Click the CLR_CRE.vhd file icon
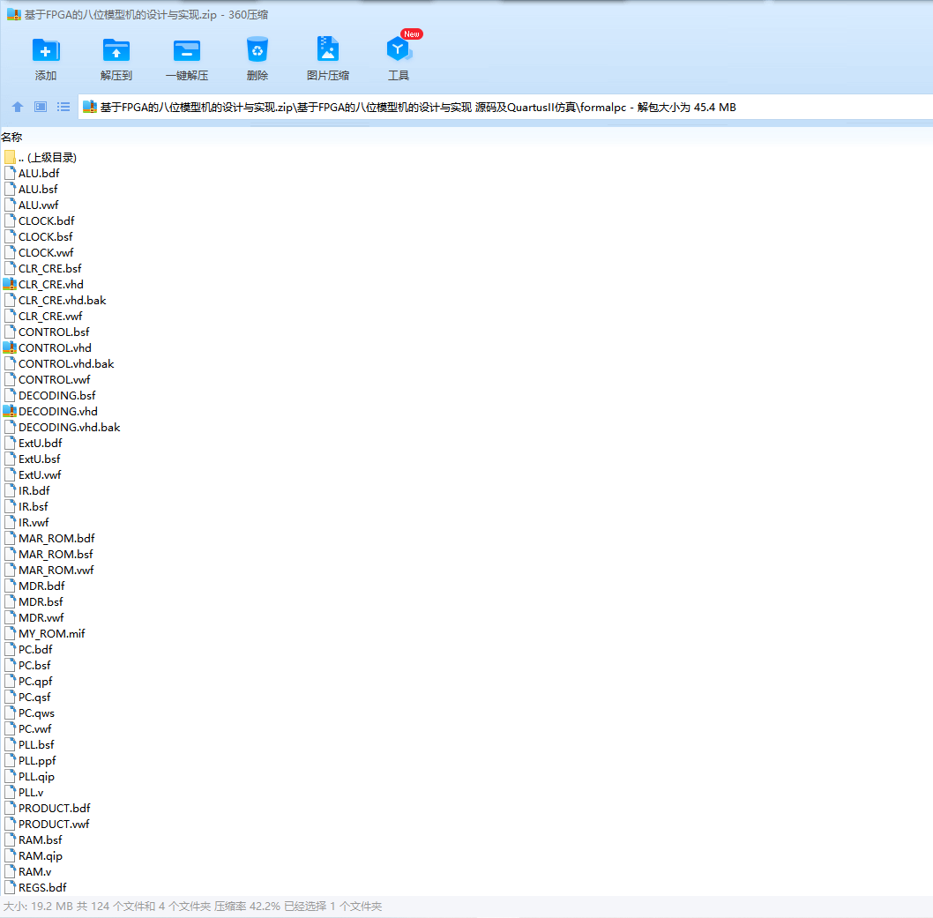Viewport: 933px width, 918px height. click(x=10, y=284)
